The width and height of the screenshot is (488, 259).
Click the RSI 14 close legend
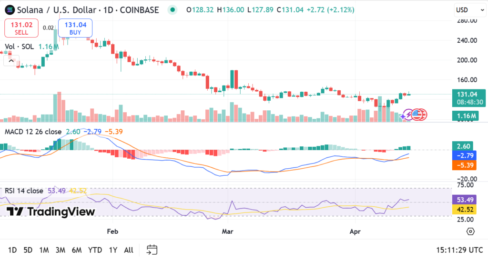point(24,191)
